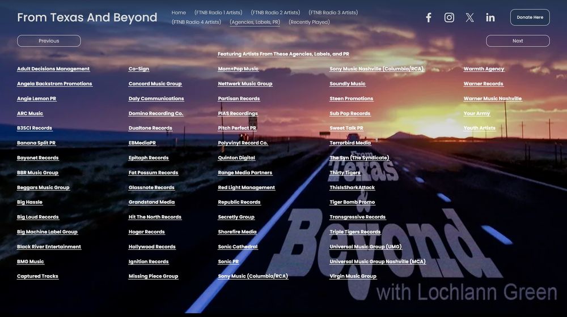This screenshot has height=317, width=567.
Task: Open the Polyvinyl Record Co. link
Action: coord(243,143)
